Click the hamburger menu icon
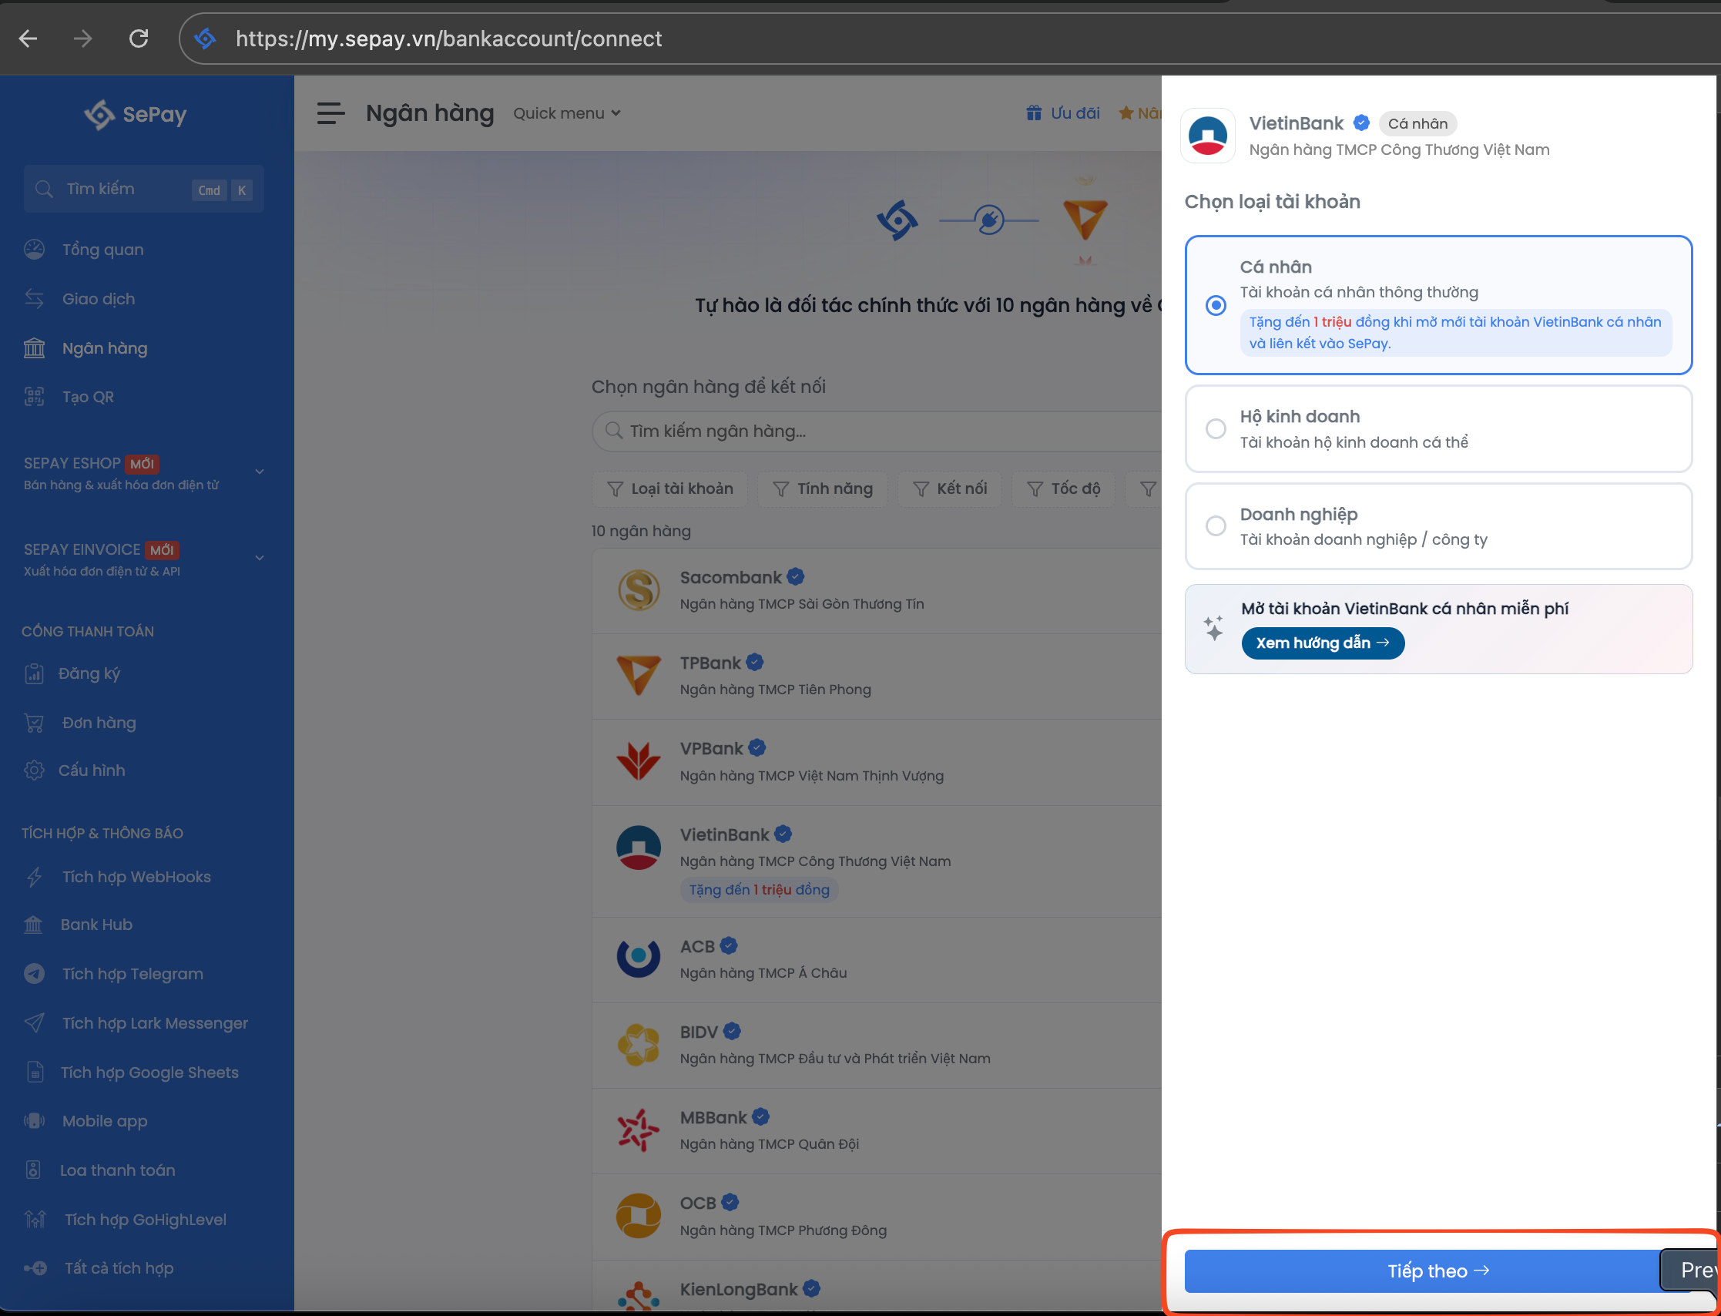Viewport: 1721px width, 1316px height. click(x=330, y=113)
